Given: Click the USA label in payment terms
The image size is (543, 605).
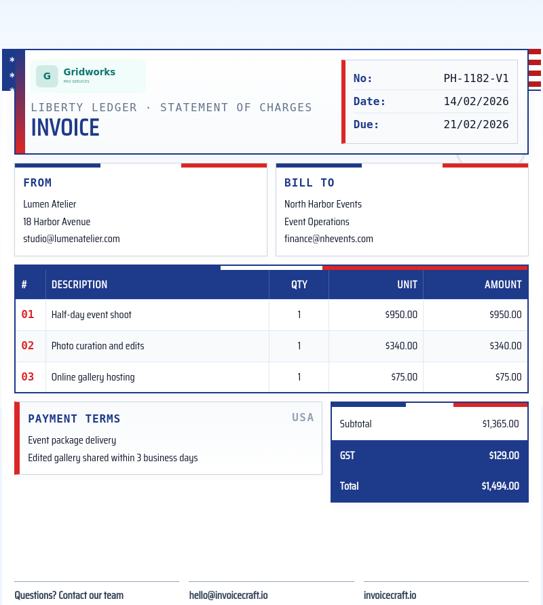Looking at the screenshot, I should pyautogui.click(x=303, y=418).
